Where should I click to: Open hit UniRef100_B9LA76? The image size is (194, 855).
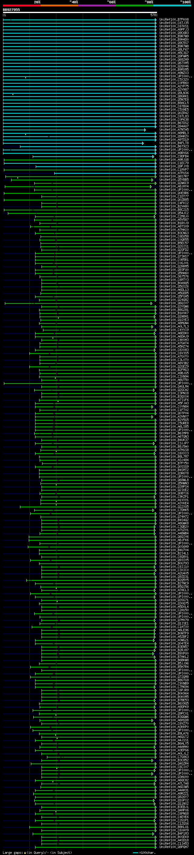174,733
